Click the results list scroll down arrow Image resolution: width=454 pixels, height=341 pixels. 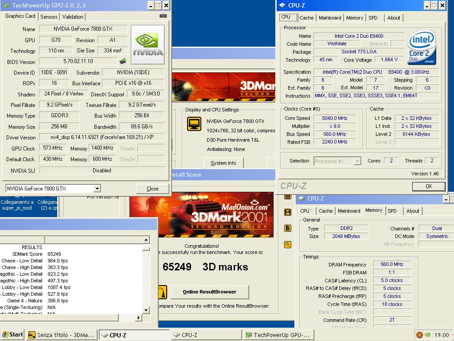pyautogui.click(x=146, y=310)
